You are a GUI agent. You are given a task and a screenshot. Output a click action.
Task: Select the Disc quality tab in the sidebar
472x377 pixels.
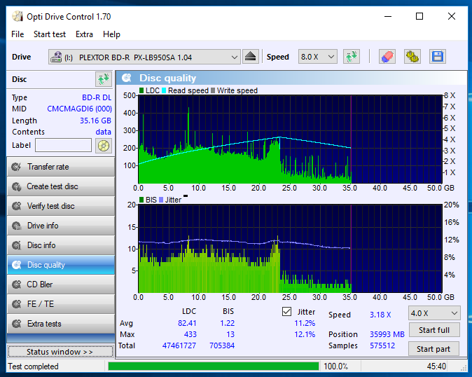61,265
